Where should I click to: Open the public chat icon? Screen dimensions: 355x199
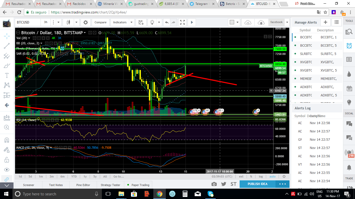[x=349, y=124]
